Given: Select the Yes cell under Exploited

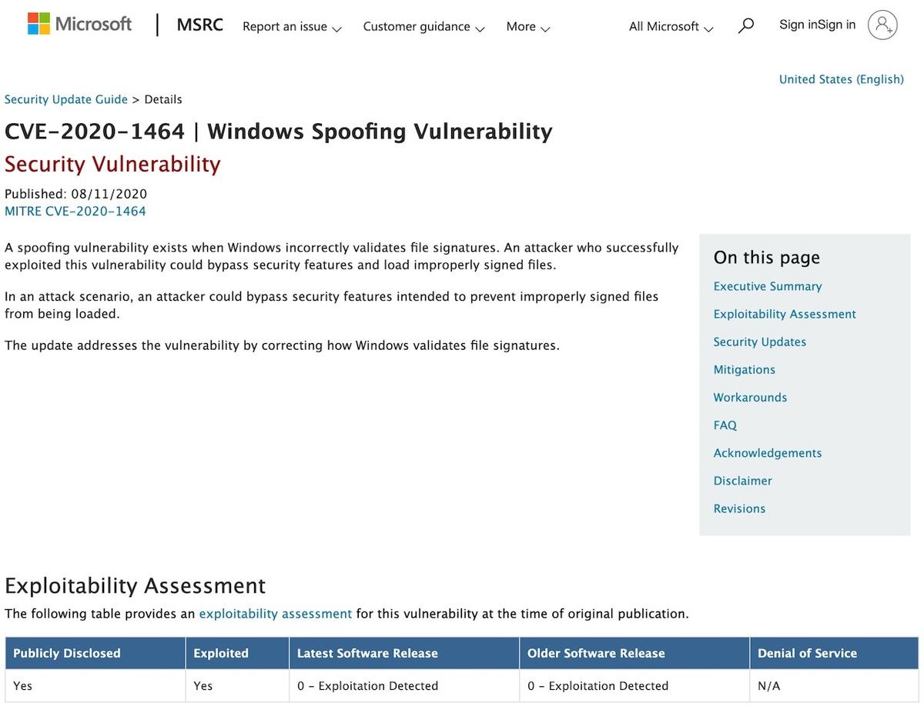Looking at the screenshot, I should pos(237,685).
